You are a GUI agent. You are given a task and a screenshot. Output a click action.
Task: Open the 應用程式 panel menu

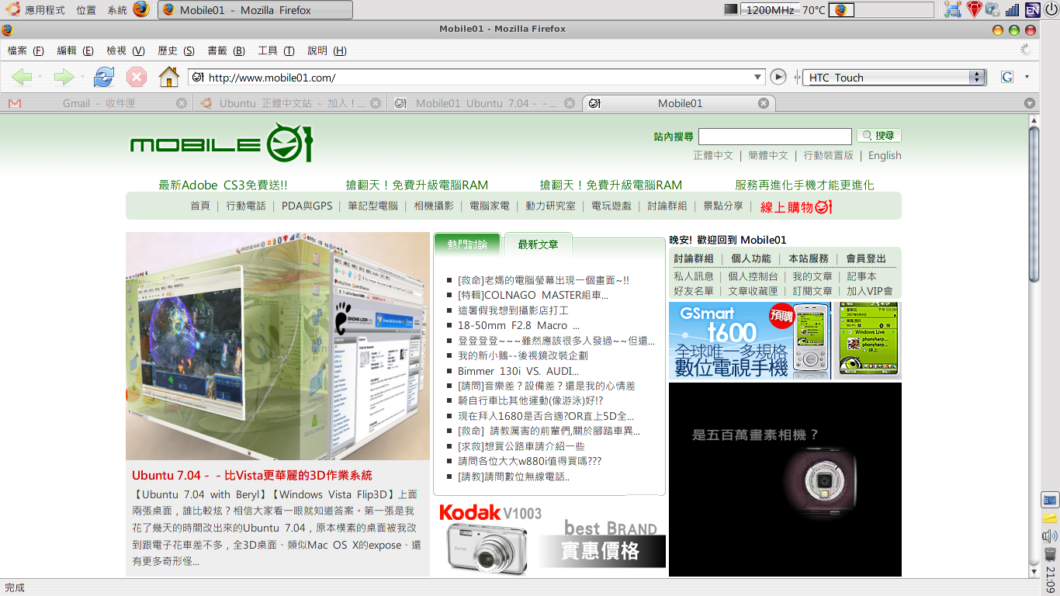[x=45, y=10]
